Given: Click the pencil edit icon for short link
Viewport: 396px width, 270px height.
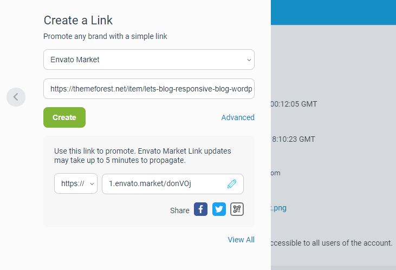Looking at the screenshot, I should click(x=232, y=184).
